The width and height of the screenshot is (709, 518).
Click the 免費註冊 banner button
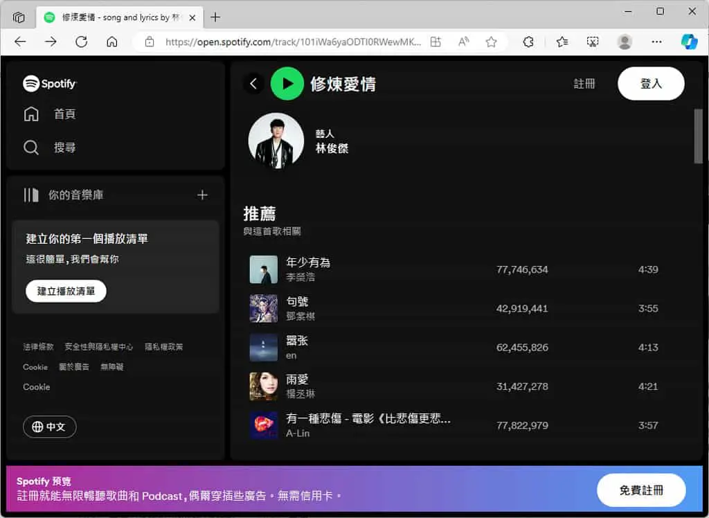coord(641,490)
